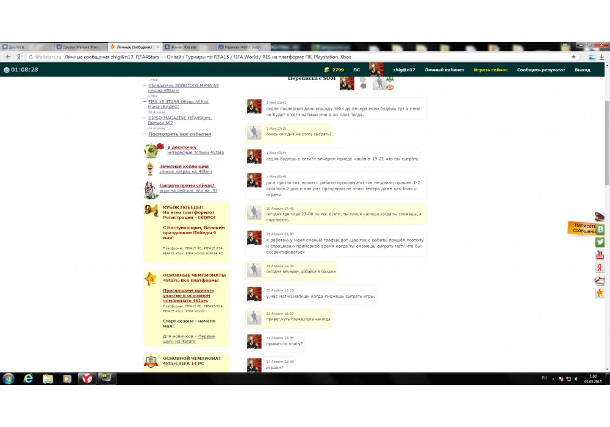Click the VK social share icon
Screen dimensions: 610x427
pyautogui.click(x=600, y=229)
